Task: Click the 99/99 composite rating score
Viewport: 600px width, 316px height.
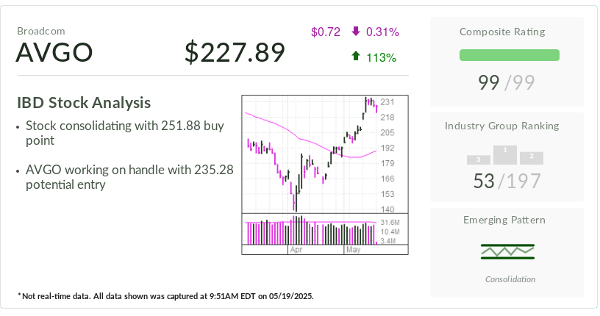Action: [506, 82]
